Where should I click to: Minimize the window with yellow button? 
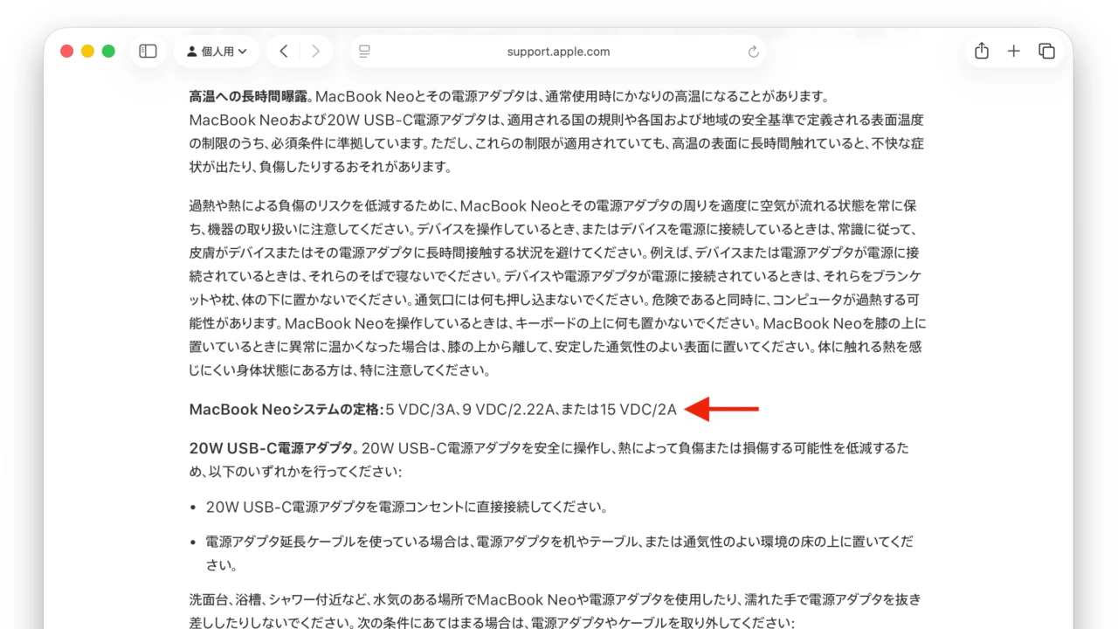(87, 52)
